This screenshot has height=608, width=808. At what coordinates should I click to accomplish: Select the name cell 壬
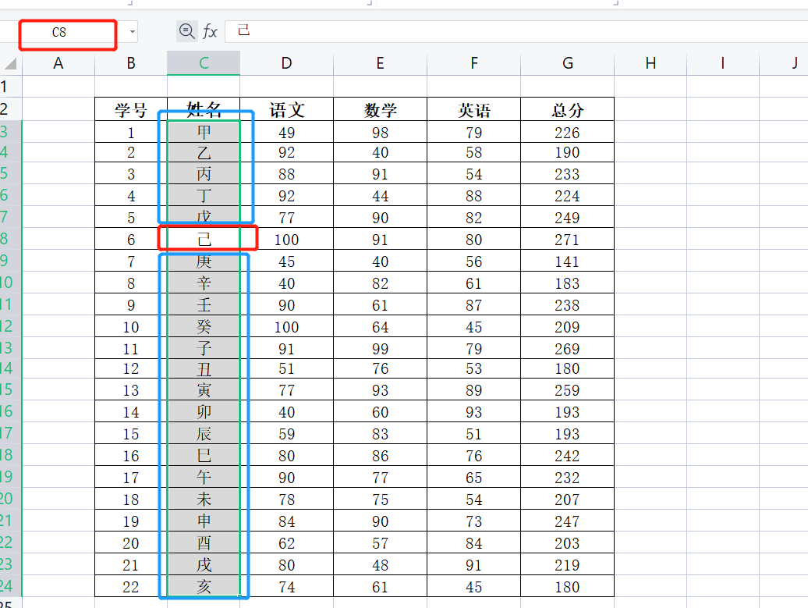pos(204,304)
